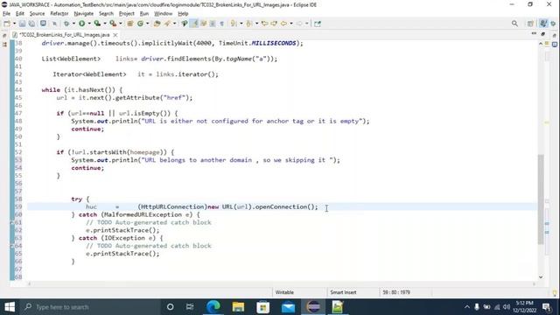Open Microsoft Edge from taskbar
Screen dimensions: 560x315
(x=213, y=307)
